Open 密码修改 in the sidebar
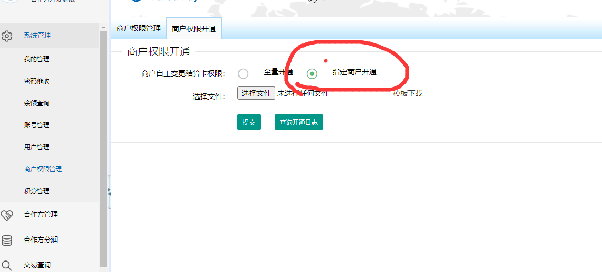 pyautogui.click(x=36, y=81)
